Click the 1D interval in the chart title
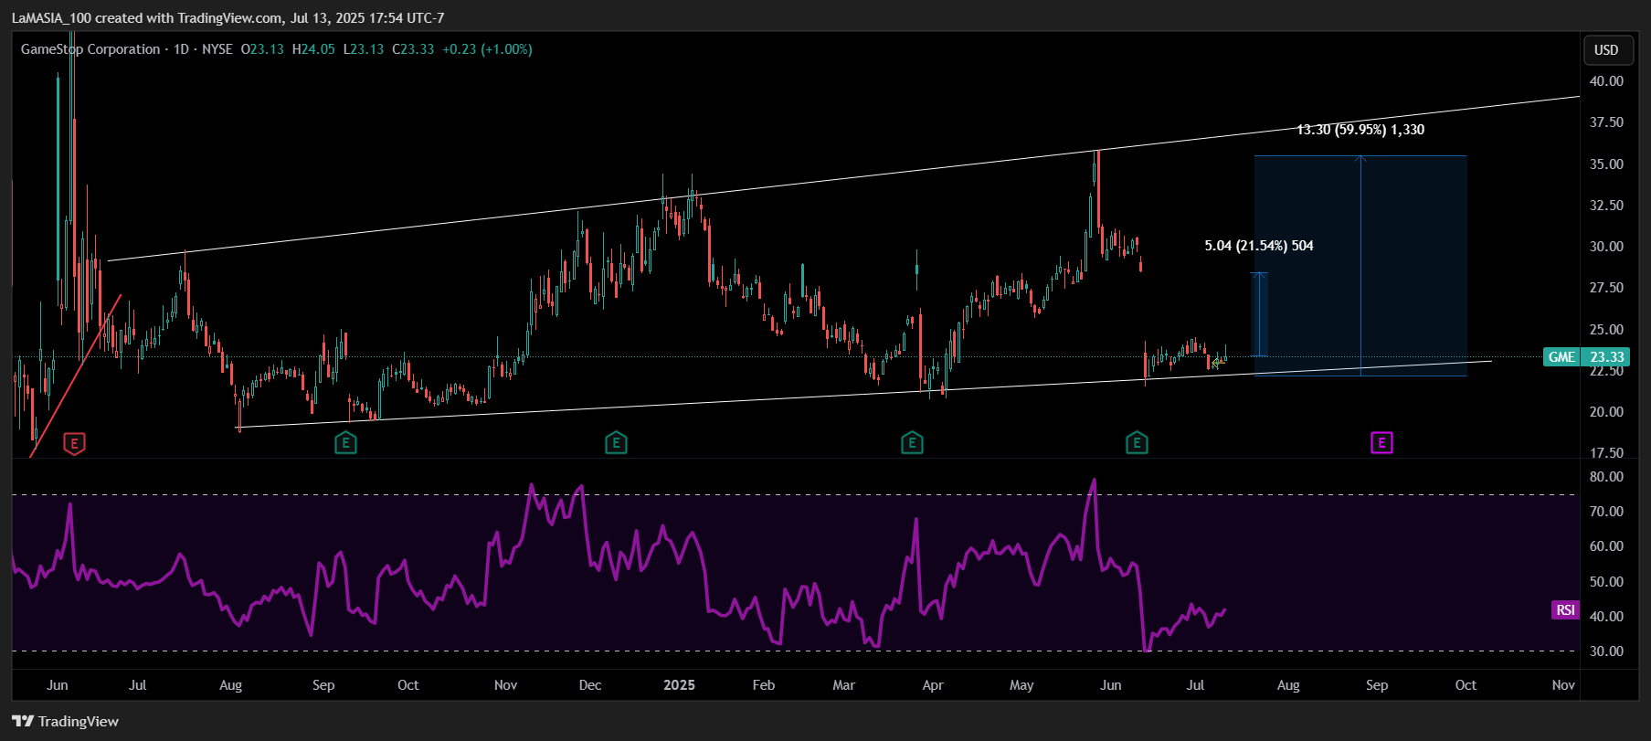Screen dimensions: 1651x741 point(181,49)
